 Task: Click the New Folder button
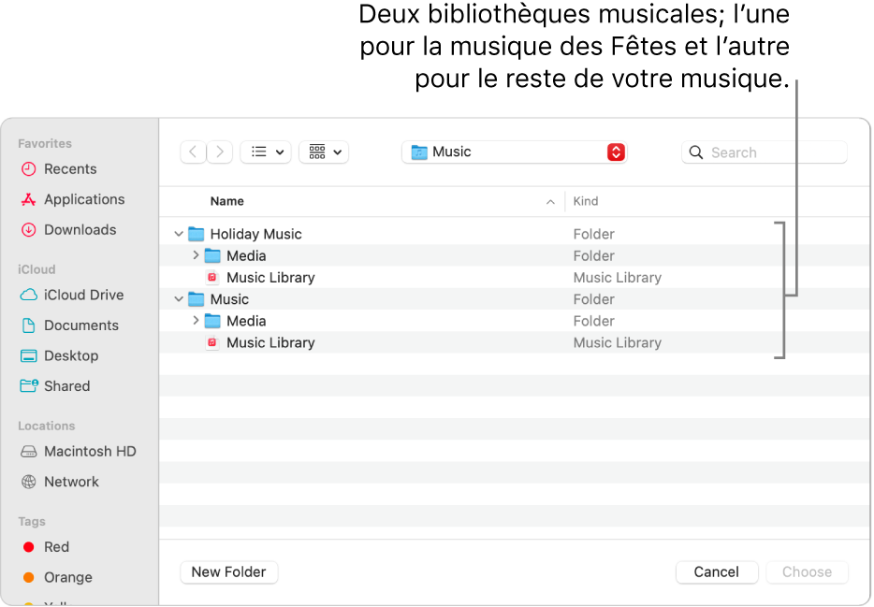(x=228, y=571)
